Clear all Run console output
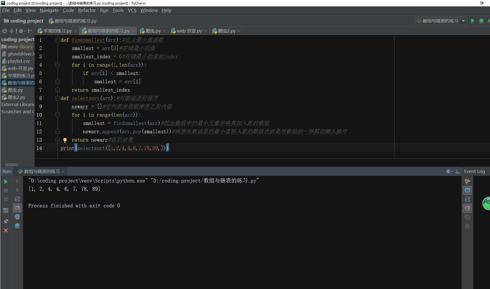The height and width of the screenshot is (289, 490). [x=17, y=226]
